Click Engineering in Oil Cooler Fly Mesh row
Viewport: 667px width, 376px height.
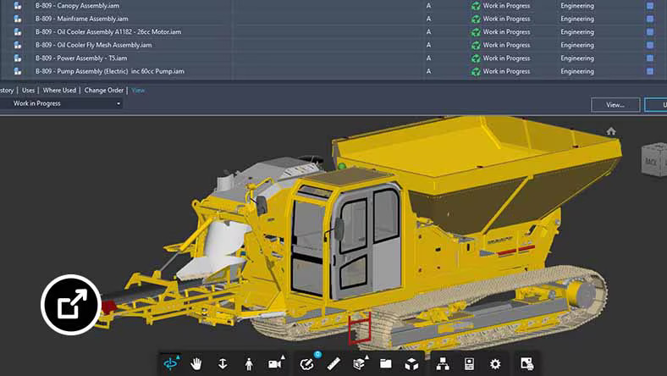point(577,45)
